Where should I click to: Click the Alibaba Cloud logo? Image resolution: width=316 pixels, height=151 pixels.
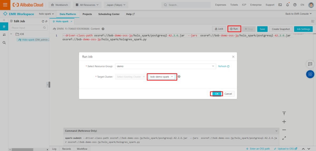(x=28, y=5)
